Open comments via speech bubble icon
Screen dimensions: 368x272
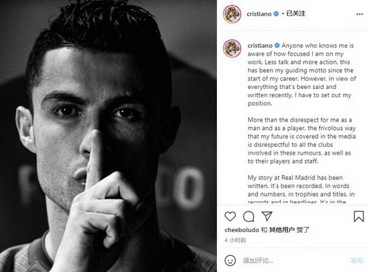(249, 217)
